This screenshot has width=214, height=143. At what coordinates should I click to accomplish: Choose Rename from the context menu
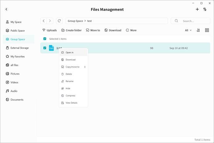tap(69, 81)
